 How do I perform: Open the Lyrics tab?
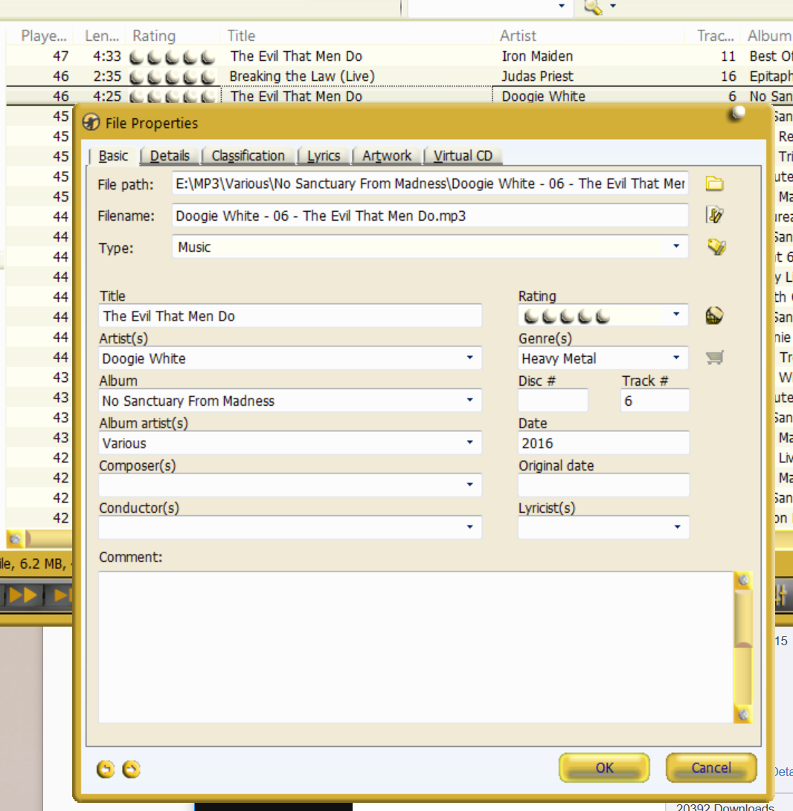(x=324, y=155)
